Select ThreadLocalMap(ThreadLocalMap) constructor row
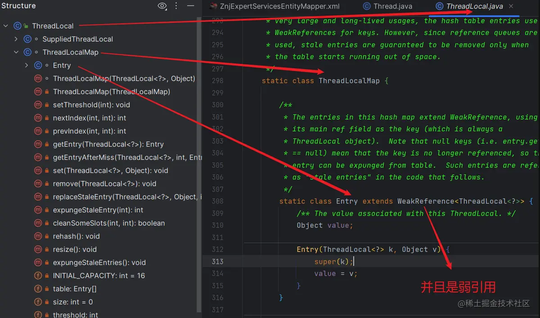540x318 pixels. click(x=112, y=92)
